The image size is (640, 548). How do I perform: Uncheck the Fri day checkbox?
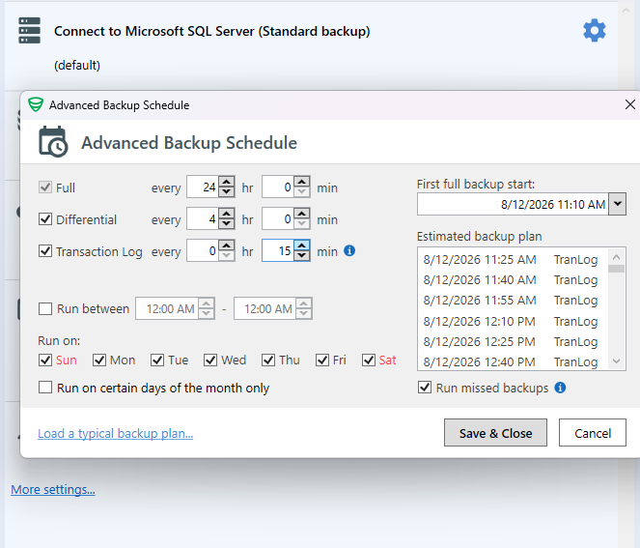(322, 361)
